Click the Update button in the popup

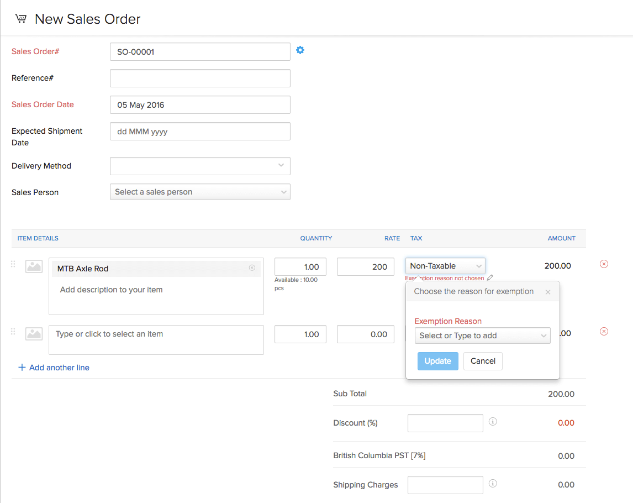[437, 361]
